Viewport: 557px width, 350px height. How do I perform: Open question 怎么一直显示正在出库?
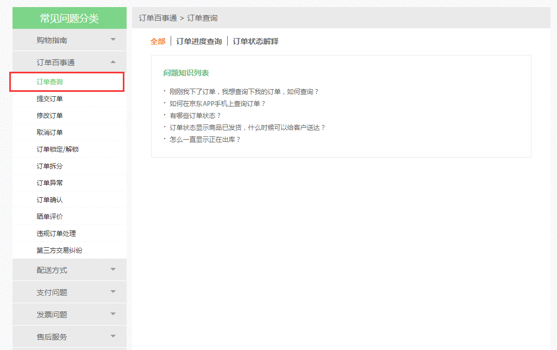(x=205, y=139)
